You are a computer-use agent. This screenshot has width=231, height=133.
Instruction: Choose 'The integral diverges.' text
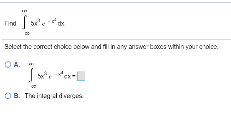(54, 96)
